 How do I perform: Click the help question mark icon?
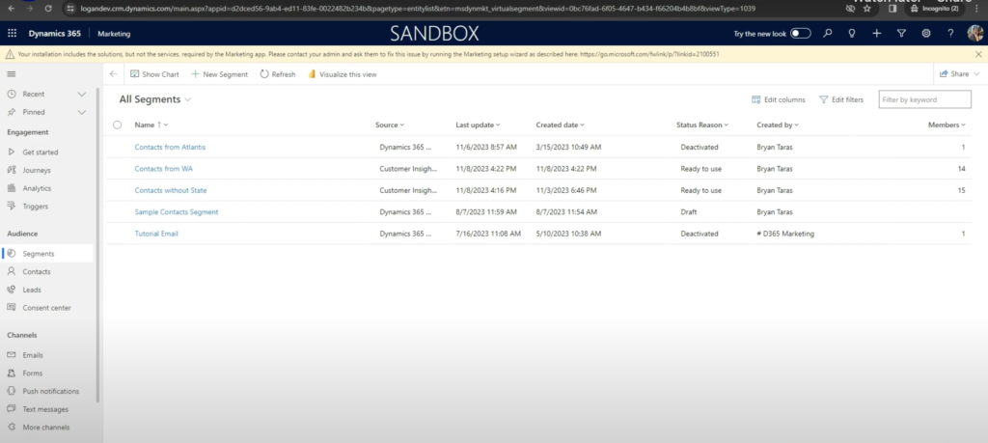[x=950, y=33]
